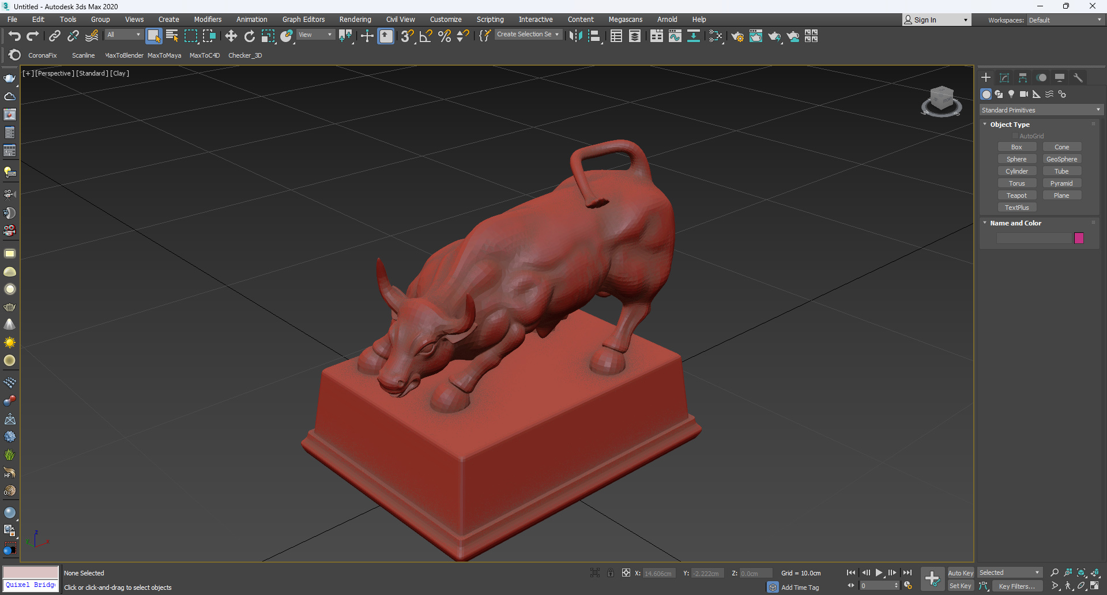1107x595 pixels.
Task: Activate the Select and Move tool
Action: coord(231,36)
